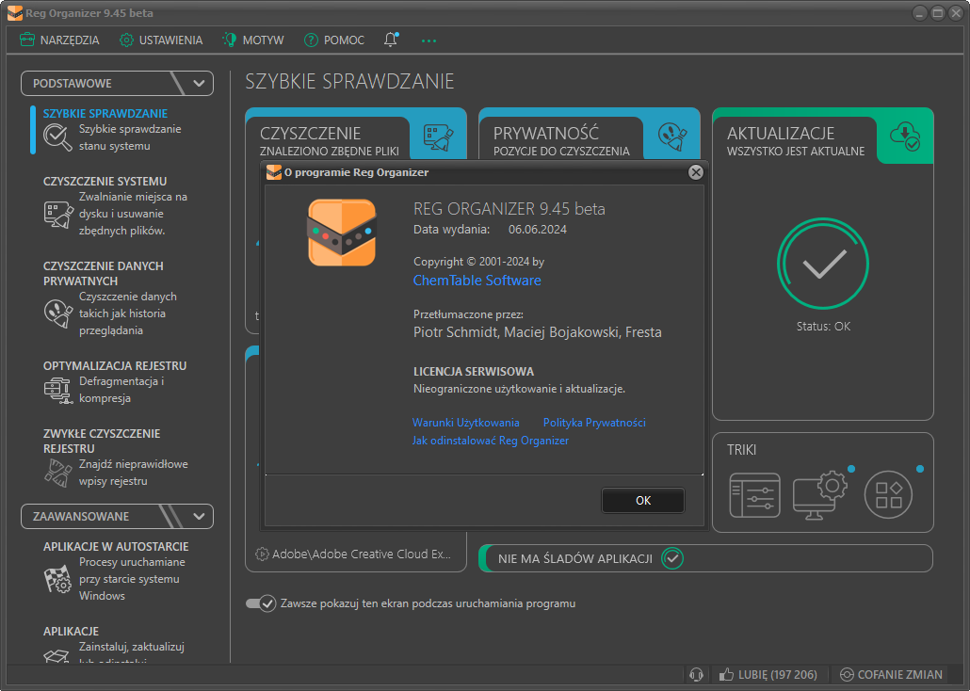The width and height of the screenshot is (970, 691).
Task: Click the cloud download update icon
Action: pos(905,137)
